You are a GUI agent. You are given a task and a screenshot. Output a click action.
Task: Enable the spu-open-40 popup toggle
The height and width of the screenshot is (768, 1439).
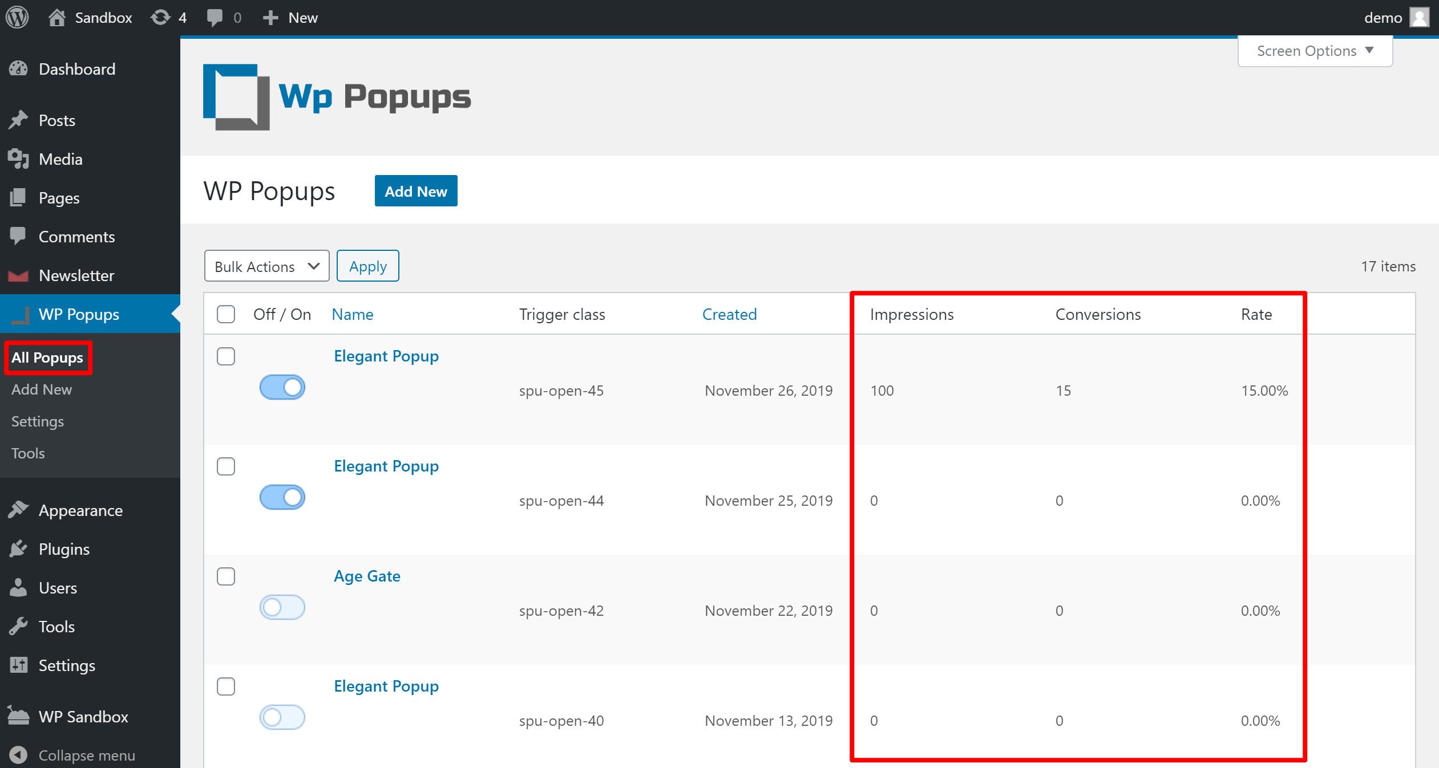(x=282, y=717)
